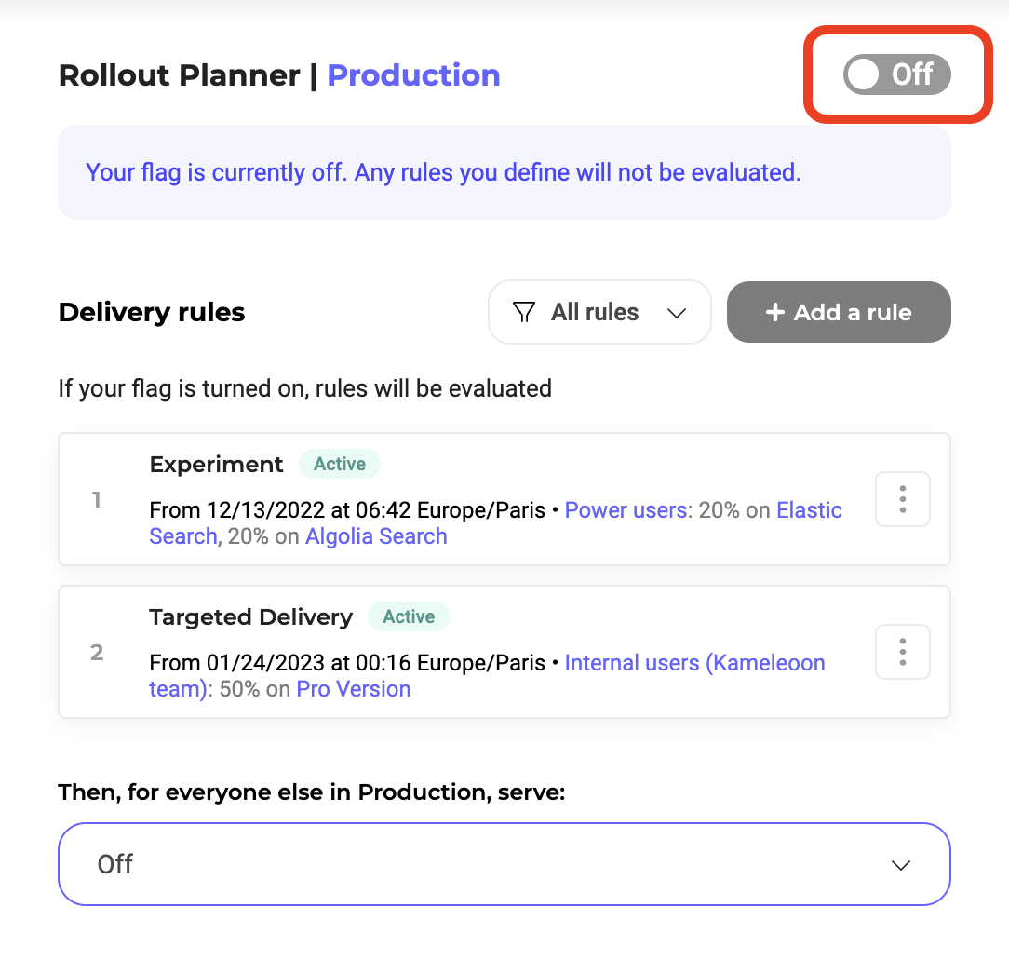Open the All rules filter dropdown
This screenshot has width=1009, height=961.
tap(599, 313)
